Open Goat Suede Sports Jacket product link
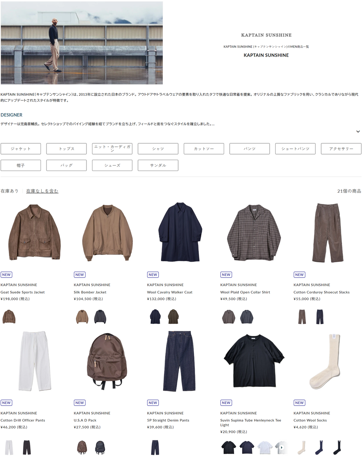This screenshot has width=363, height=459. [22, 292]
